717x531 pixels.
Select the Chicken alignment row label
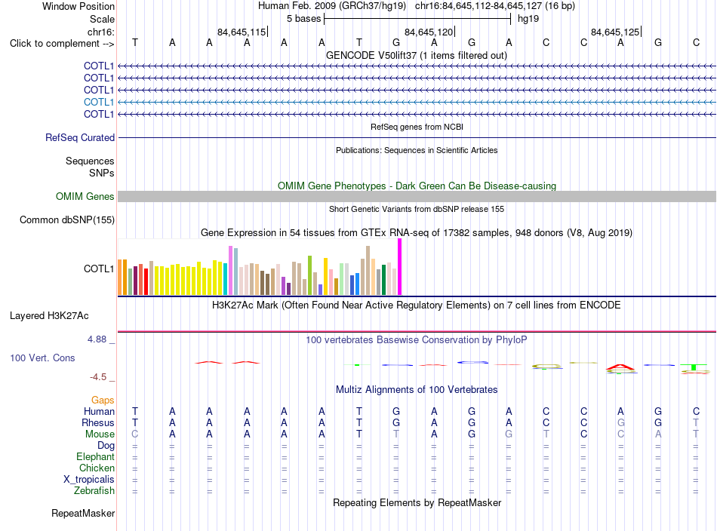coord(97,468)
